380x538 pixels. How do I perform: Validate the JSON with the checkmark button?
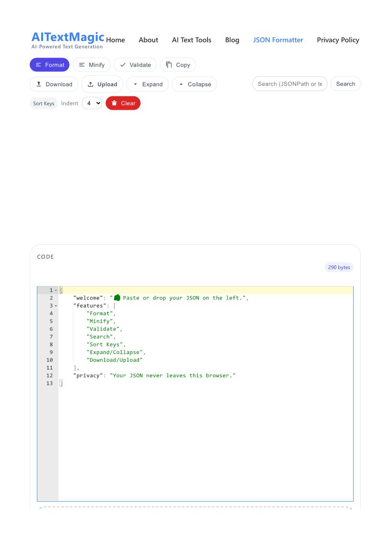click(x=135, y=65)
